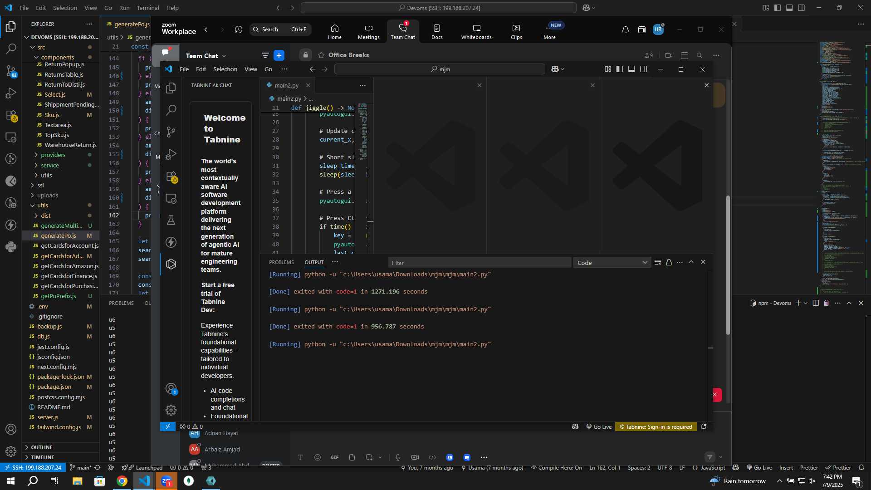Viewport: 871px width, 490px height.
Task: Open Terminal menu in outer VS Code
Action: pyautogui.click(x=148, y=8)
